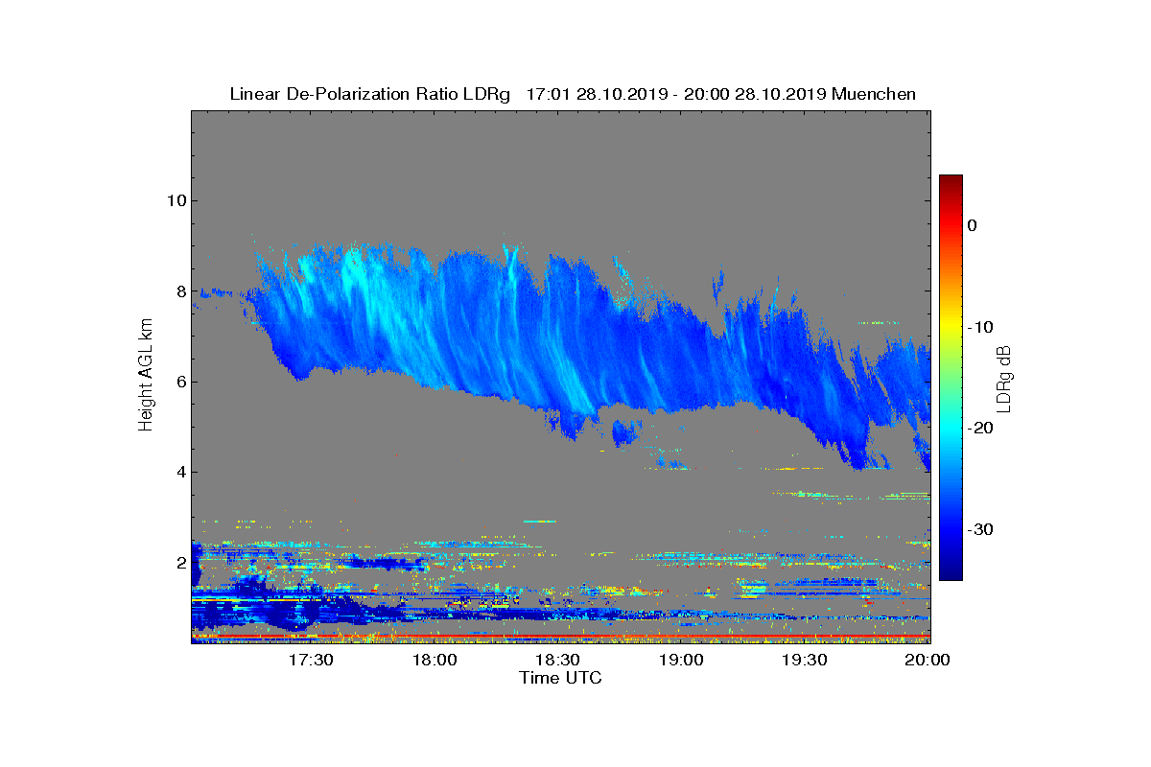Click the 18:30 time tick label
1151x767 pixels.
(x=557, y=661)
